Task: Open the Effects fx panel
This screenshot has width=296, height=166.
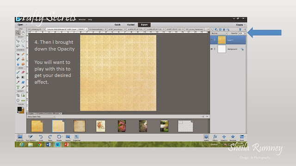Action: [x=215, y=137]
